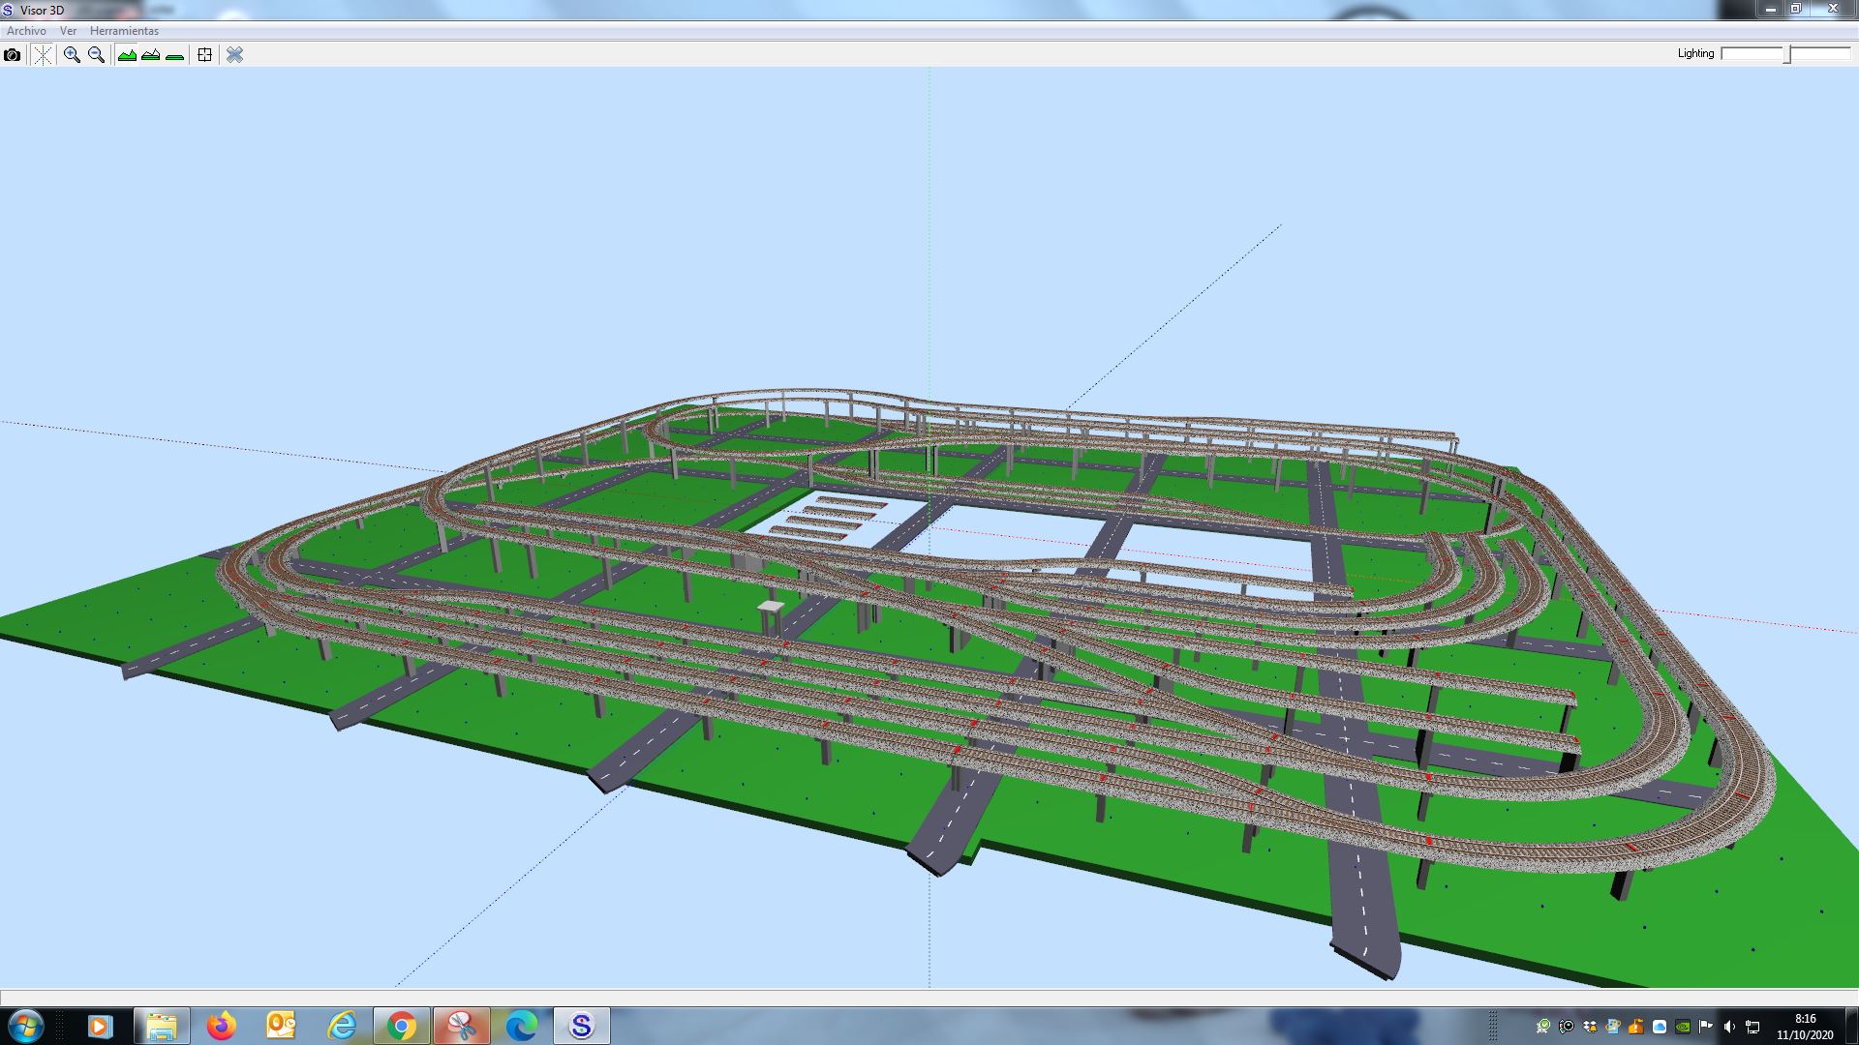Open the Archivo menu
The image size is (1859, 1045).
tap(26, 31)
